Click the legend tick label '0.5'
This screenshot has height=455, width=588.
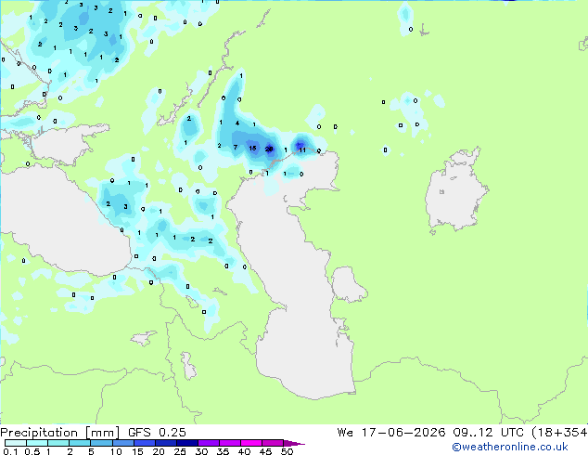(x=32, y=451)
